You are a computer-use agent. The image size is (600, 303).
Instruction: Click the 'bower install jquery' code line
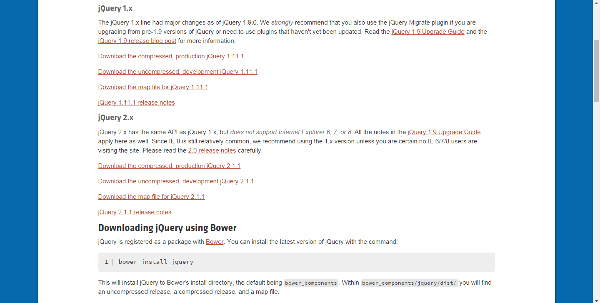pyautogui.click(x=156, y=262)
